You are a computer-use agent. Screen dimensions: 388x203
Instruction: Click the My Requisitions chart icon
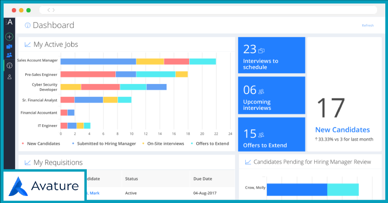point(27,163)
